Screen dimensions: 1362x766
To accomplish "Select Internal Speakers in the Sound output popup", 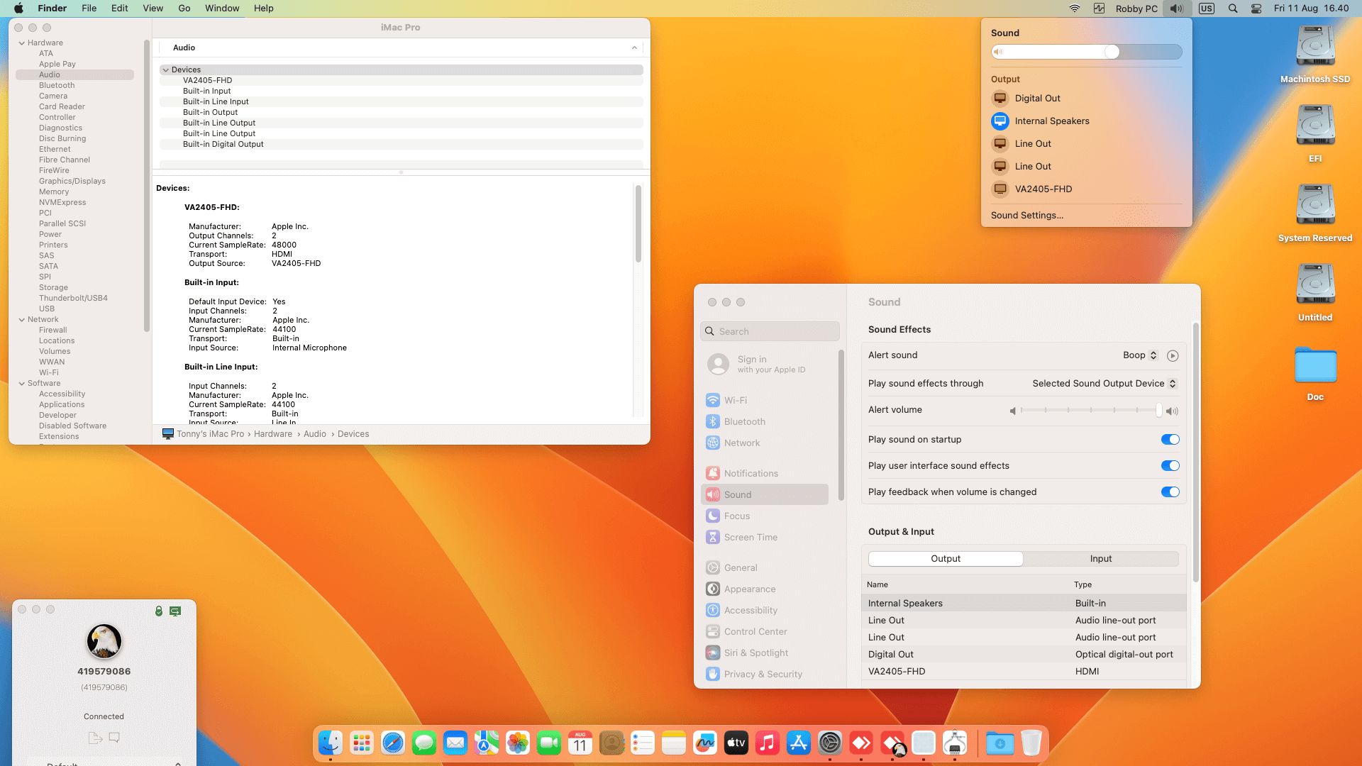I will pos(1086,121).
